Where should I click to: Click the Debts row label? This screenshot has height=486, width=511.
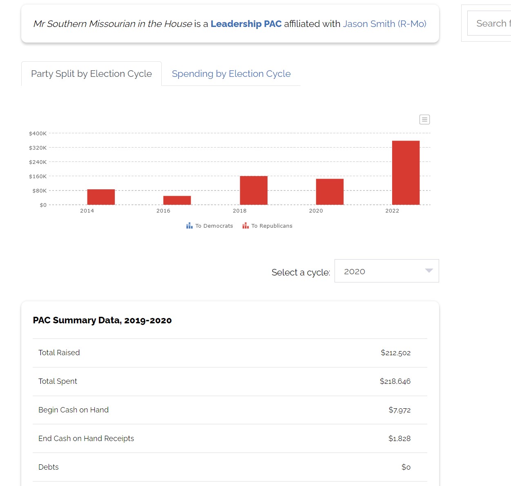click(x=49, y=467)
